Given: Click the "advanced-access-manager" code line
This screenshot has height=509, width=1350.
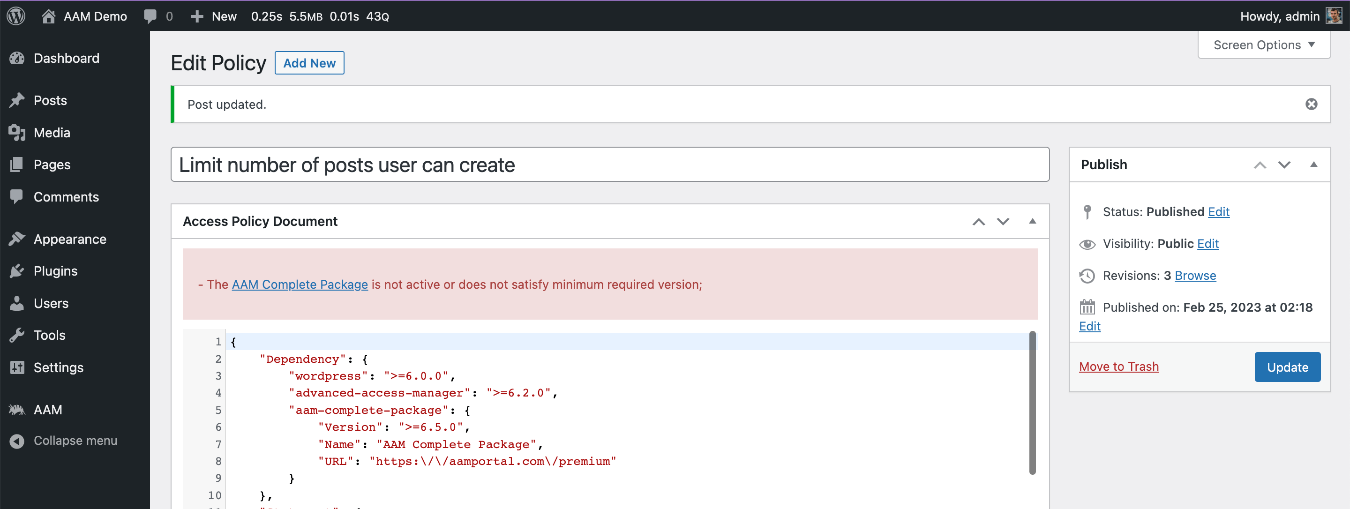Looking at the screenshot, I should (423, 393).
